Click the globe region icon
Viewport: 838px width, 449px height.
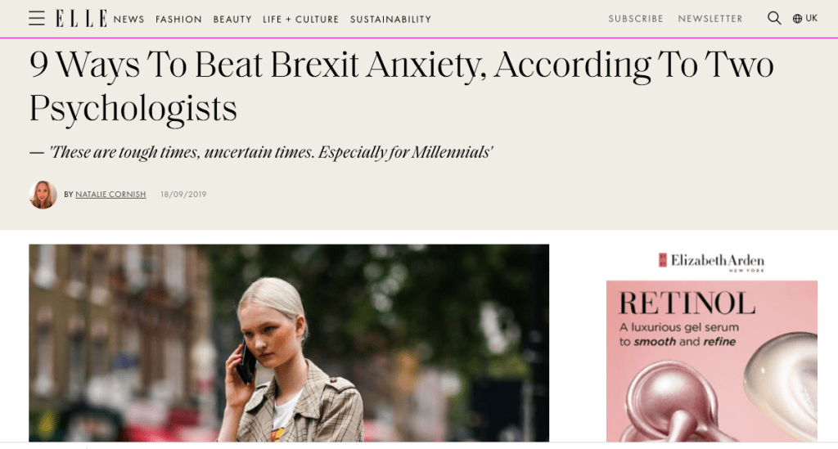click(x=797, y=19)
